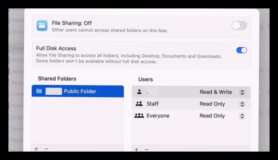The height and width of the screenshot is (160, 278).
Task: Click the Users heading
Action: [x=145, y=79]
